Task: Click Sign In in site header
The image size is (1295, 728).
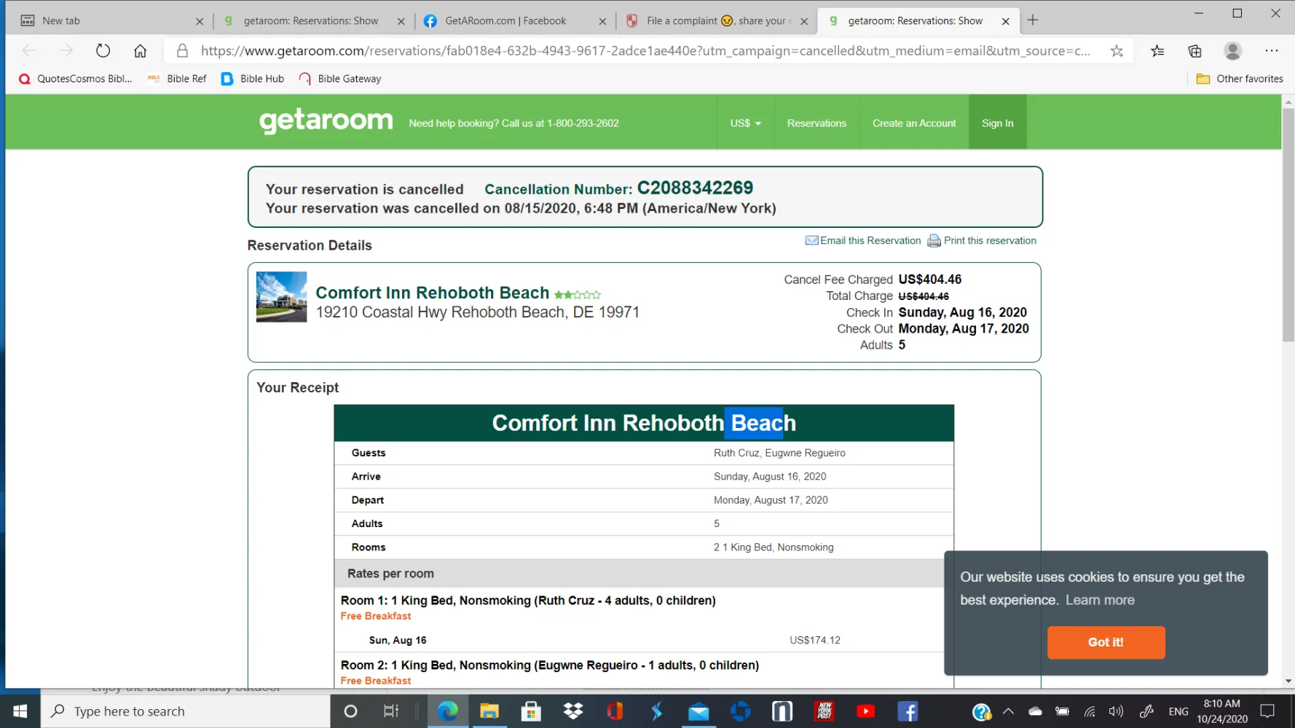Action: point(997,123)
